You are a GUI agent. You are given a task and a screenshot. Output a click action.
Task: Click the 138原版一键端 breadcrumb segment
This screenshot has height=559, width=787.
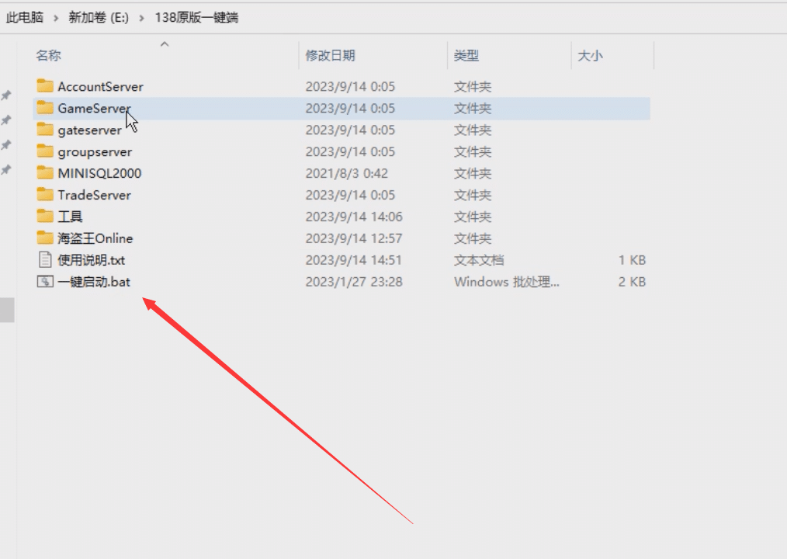[196, 17]
